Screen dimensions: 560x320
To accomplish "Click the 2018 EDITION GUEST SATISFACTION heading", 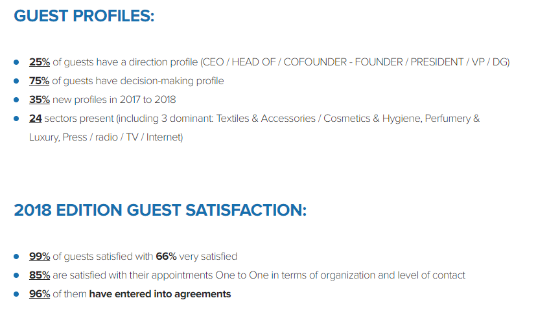I will (x=160, y=211).
